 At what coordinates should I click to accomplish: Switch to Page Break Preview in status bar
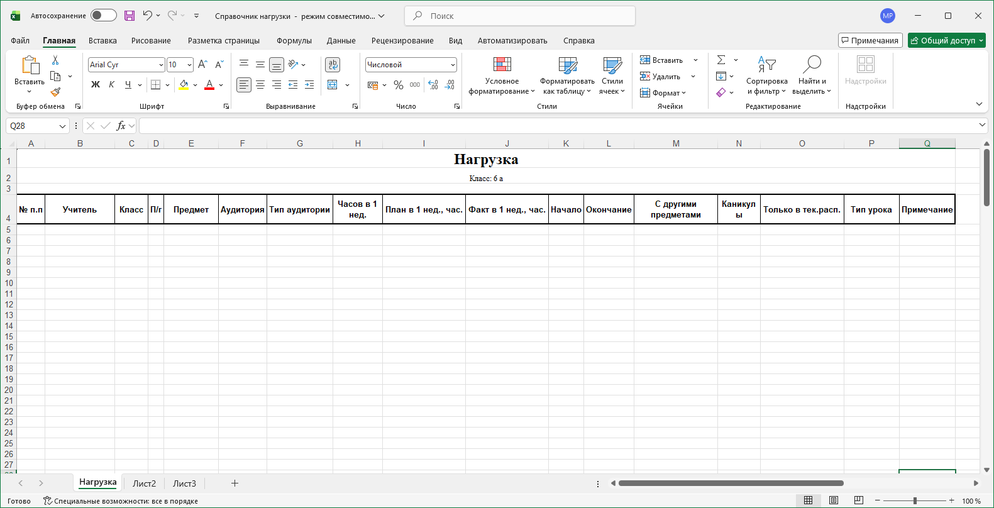click(859, 500)
